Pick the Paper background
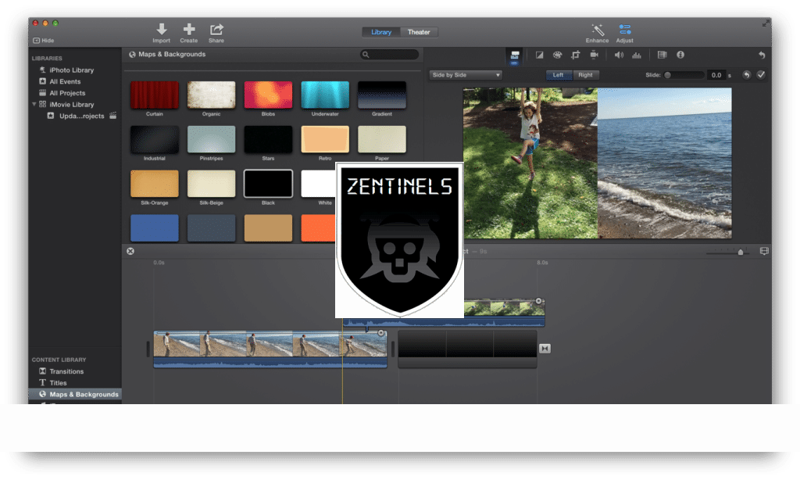Image resolution: width=800 pixels, height=480 pixels. click(382, 139)
